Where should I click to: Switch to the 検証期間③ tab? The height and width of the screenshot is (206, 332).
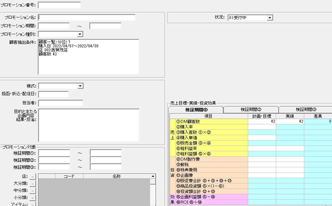point(306,110)
